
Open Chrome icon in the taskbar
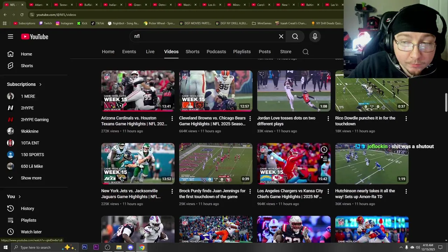coord(142,247)
